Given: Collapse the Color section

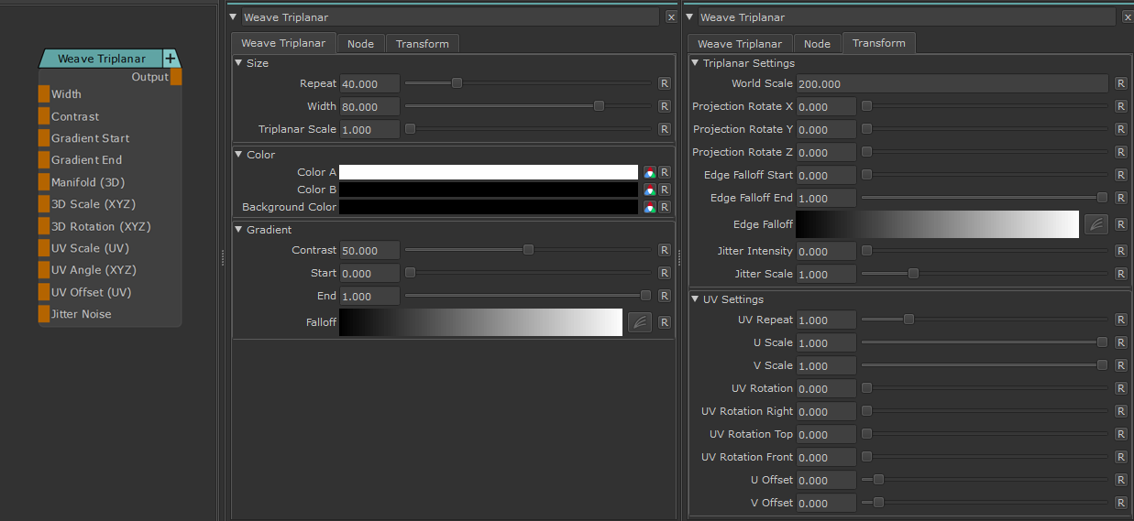Looking at the screenshot, I should click(x=239, y=155).
